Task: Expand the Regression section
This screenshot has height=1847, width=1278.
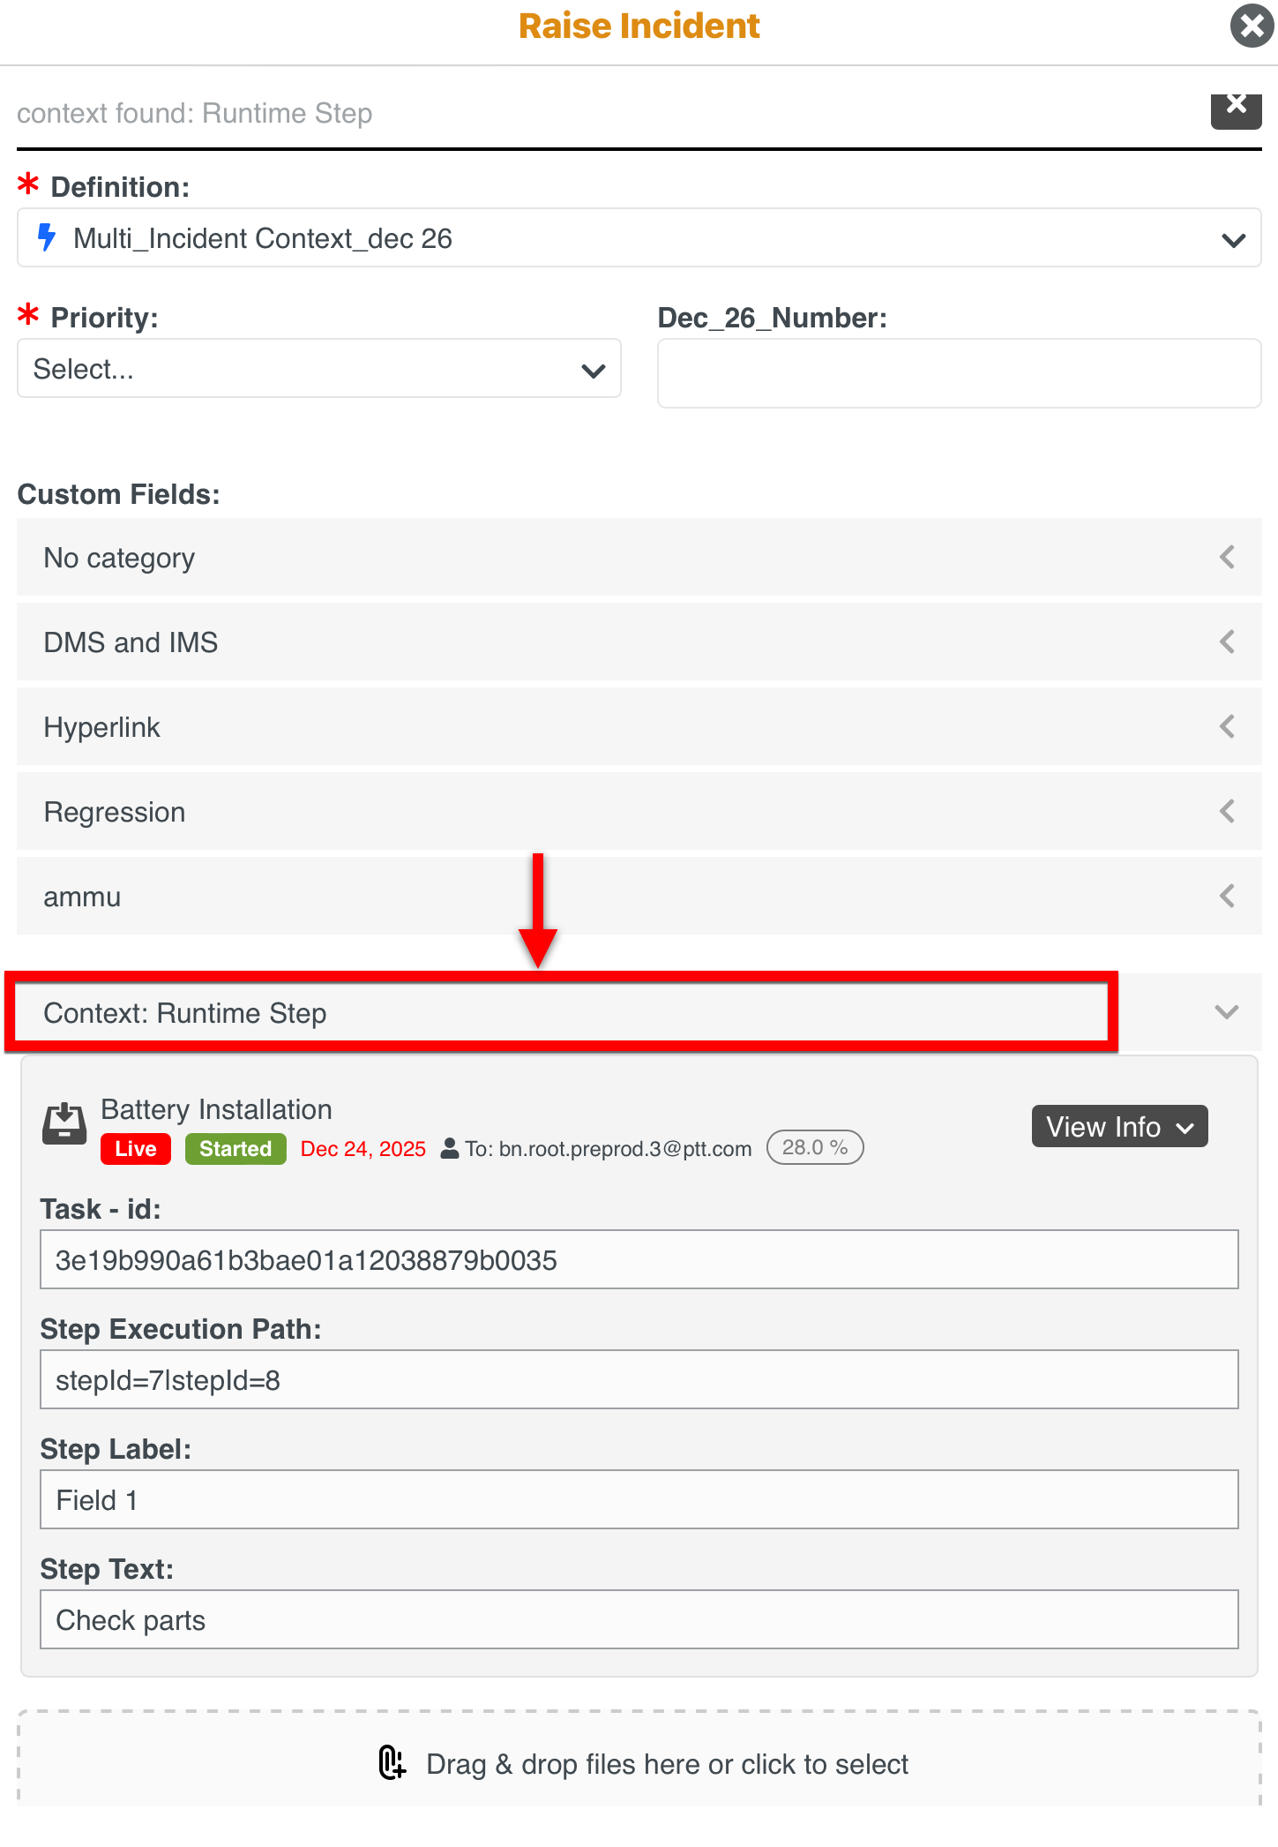Action: click(x=1226, y=811)
